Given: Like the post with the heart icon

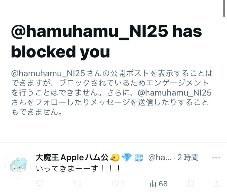Looking at the screenshot, I should pyautogui.click(x=115, y=184).
